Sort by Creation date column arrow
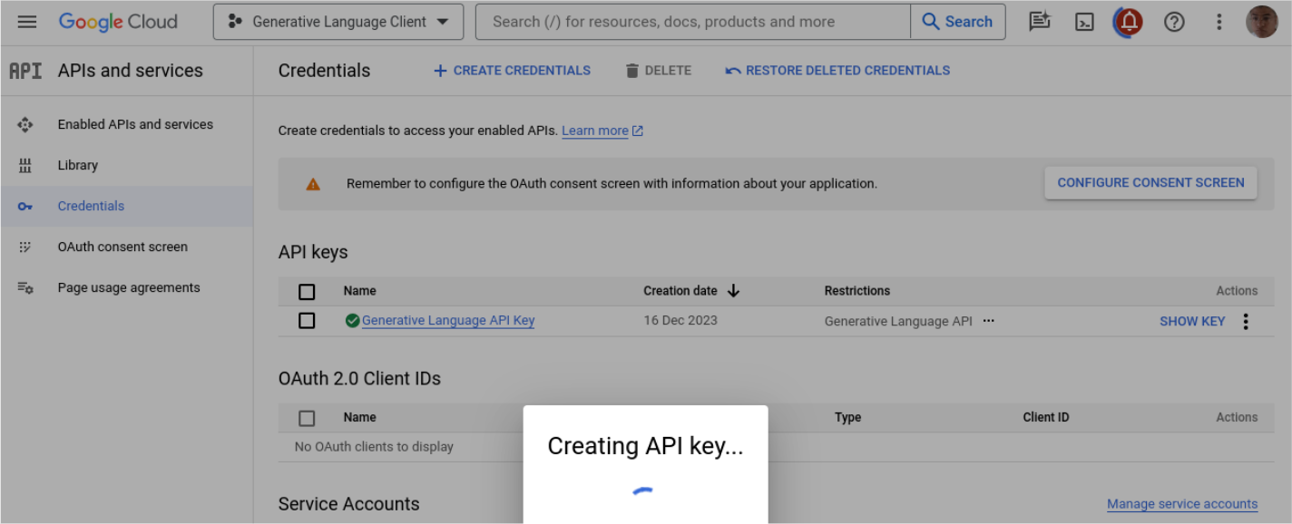The image size is (1292, 524). click(x=734, y=291)
